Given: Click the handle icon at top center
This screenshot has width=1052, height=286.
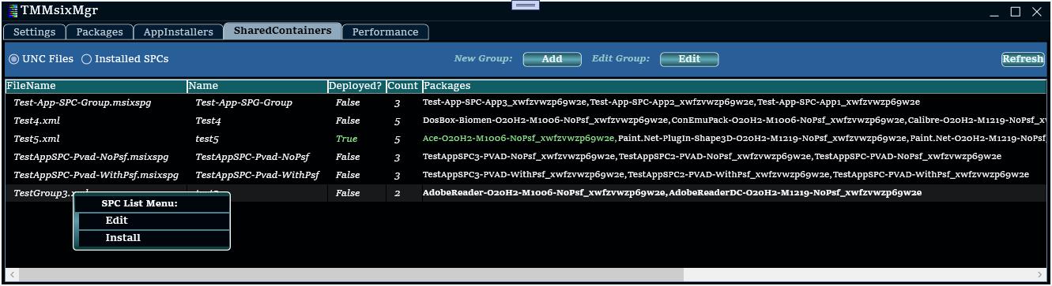Looking at the screenshot, I should pos(526,5).
